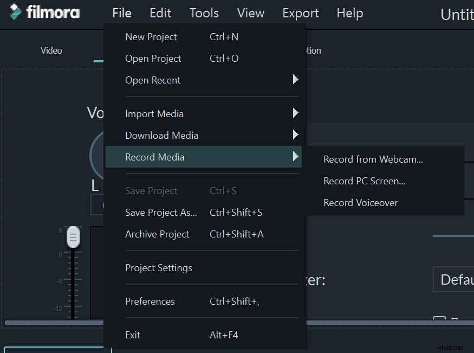
Task: Exit Filmora via the File menu
Action: (x=132, y=335)
